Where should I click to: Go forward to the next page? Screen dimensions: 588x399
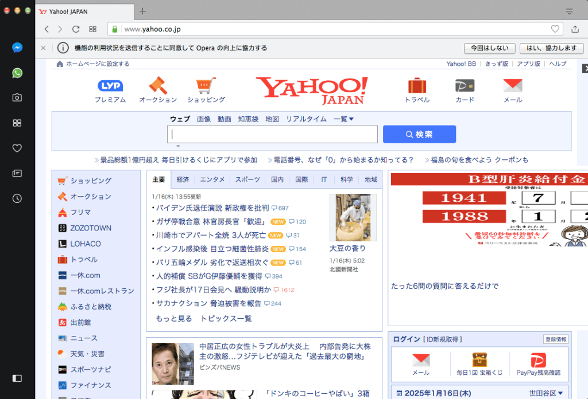click(x=60, y=29)
